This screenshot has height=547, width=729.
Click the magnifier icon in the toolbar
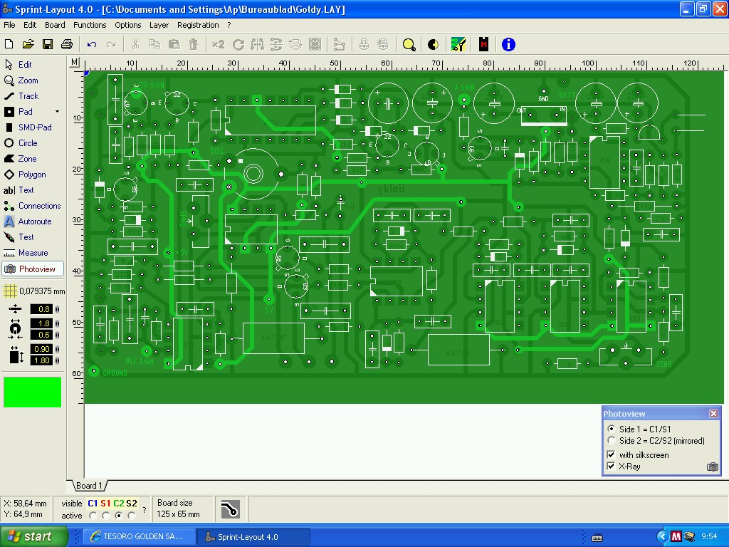pyautogui.click(x=409, y=44)
